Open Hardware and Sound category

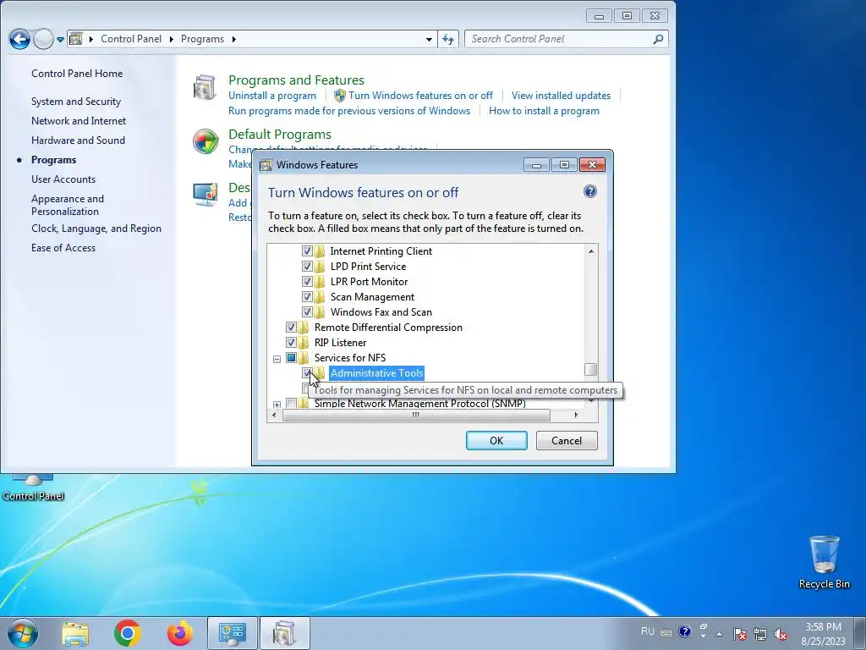[78, 140]
